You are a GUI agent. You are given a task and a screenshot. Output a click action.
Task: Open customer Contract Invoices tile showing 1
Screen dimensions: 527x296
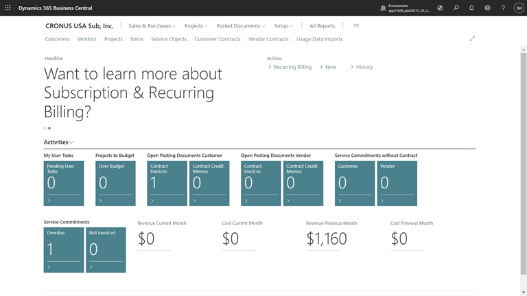point(167,183)
